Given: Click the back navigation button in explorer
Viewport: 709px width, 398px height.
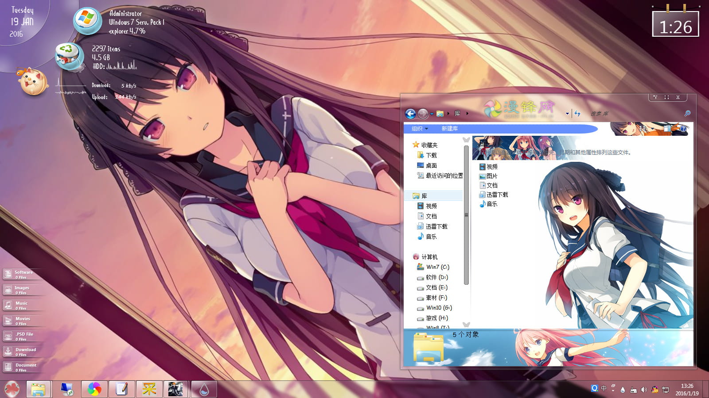Looking at the screenshot, I should point(410,113).
